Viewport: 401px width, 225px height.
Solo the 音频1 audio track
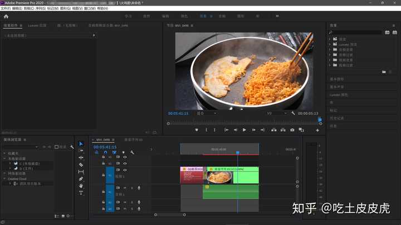pyautogui.click(x=132, y=188)
